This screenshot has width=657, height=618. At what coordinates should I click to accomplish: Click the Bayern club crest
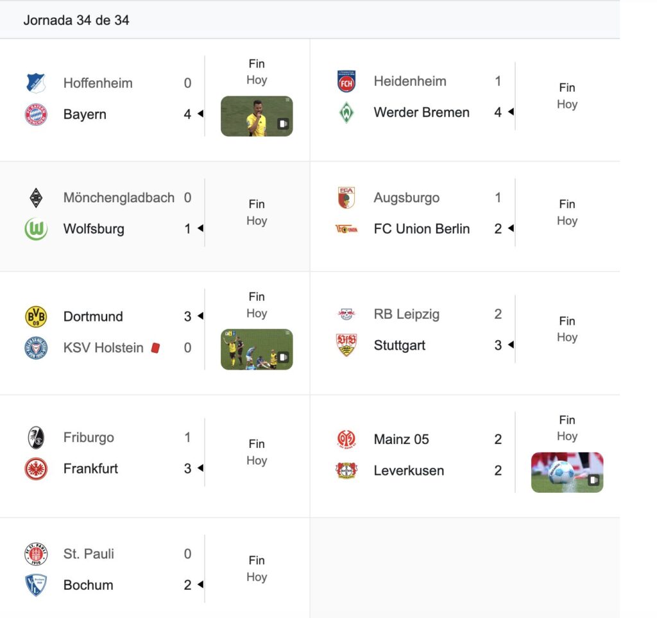(36, 114)
